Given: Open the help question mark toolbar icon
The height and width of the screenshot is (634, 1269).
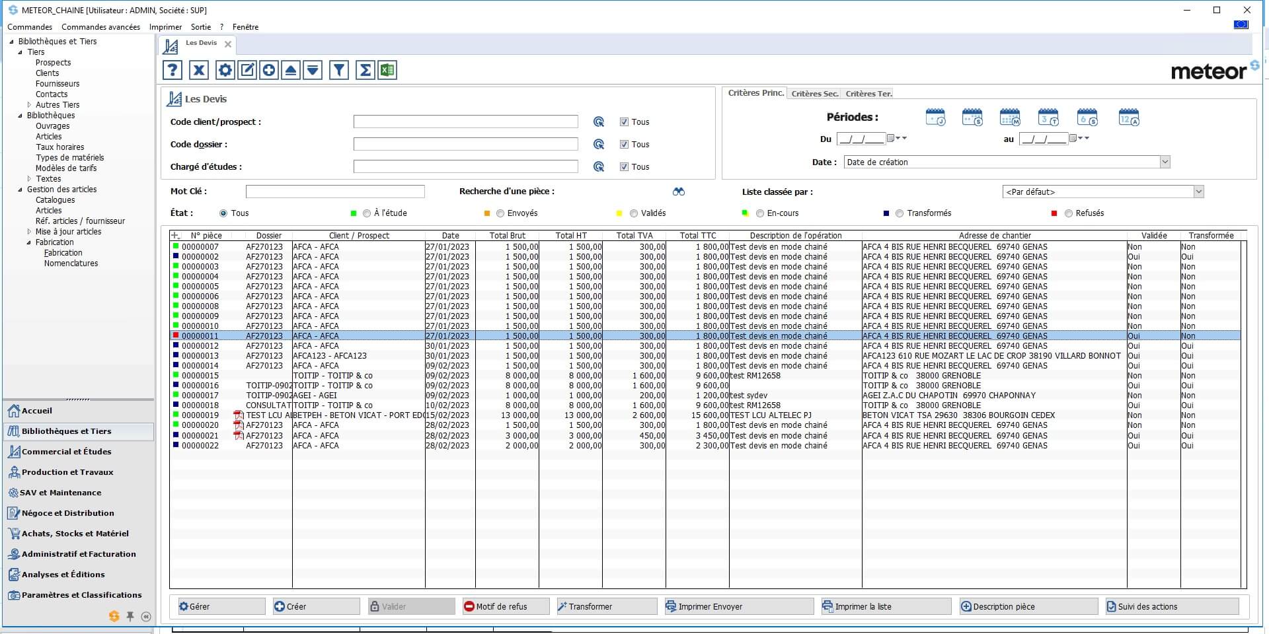Looking at the screenshot, I should pyautogui.click(x=173, y=70).
